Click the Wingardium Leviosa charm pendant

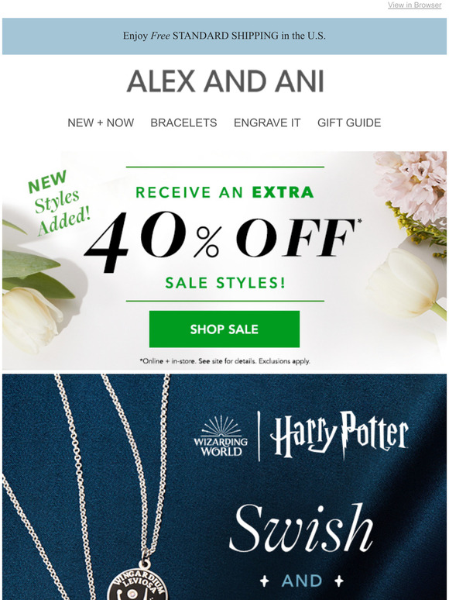point(138,584)
